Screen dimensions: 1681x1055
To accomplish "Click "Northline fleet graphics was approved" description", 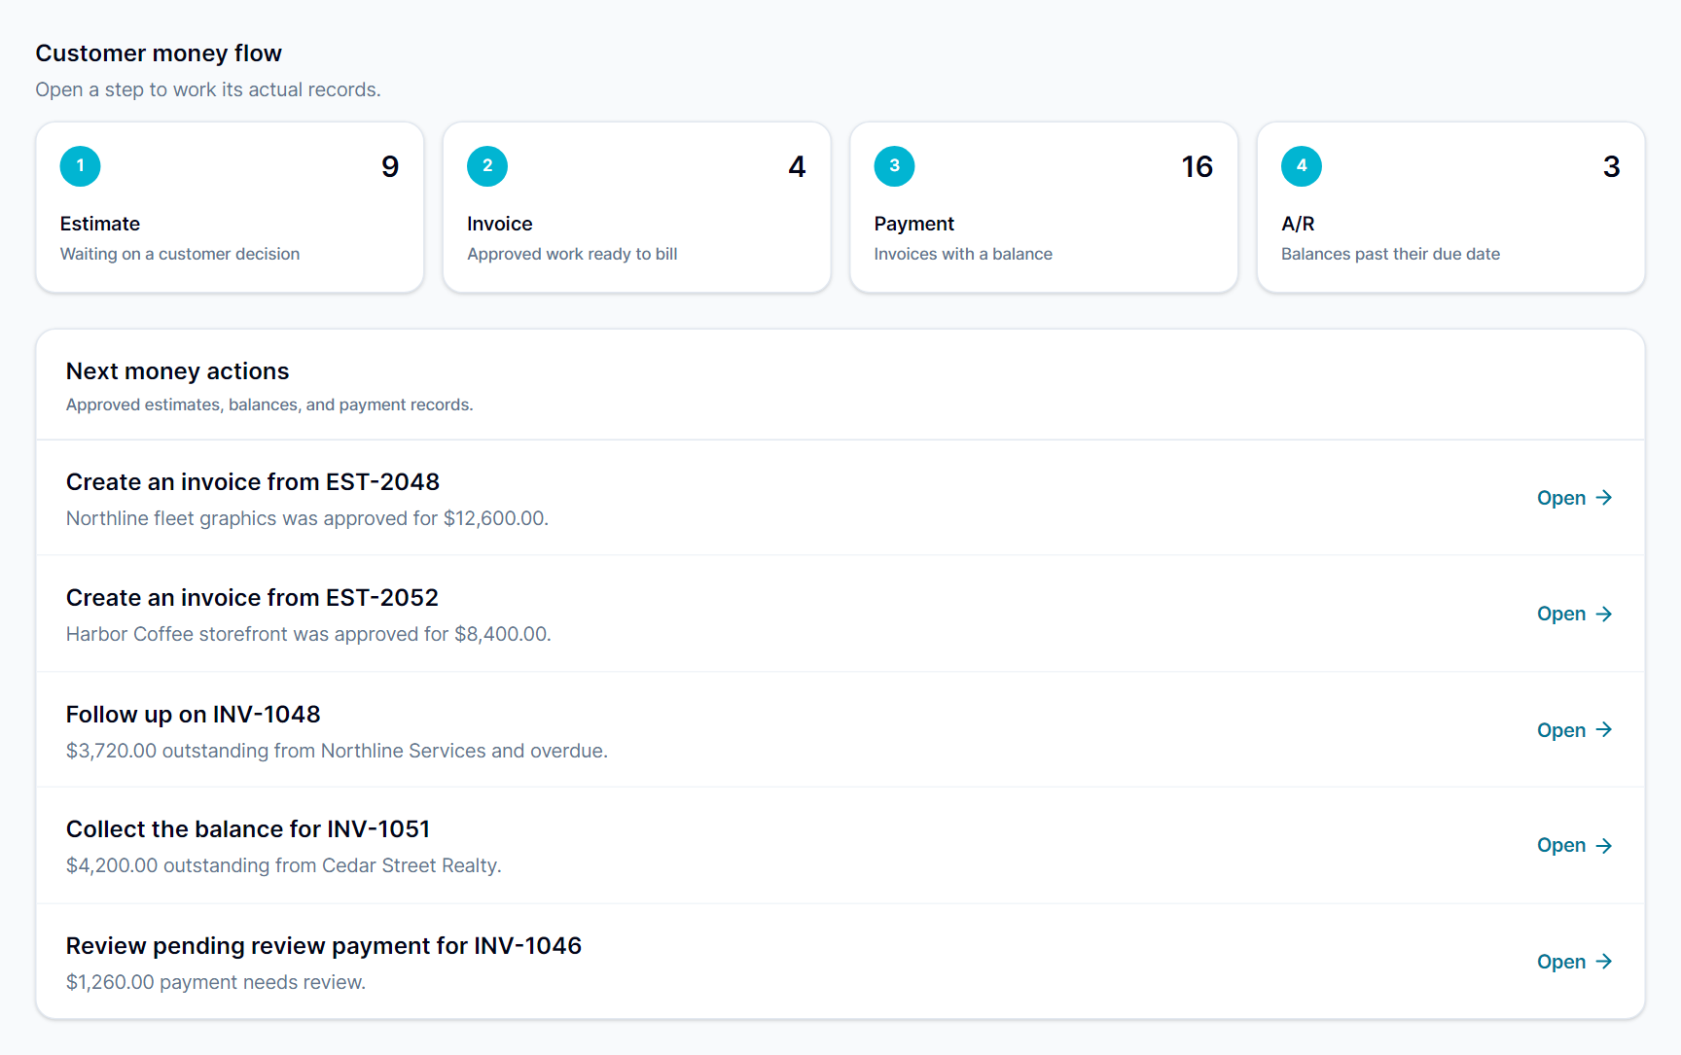I will pyautogui.click(x=307, y=518).
